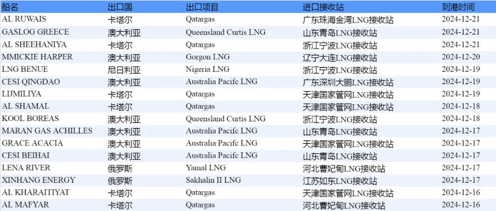Select ship name AL SHAMAL
The image size is (496, 211).
point(26,106)
